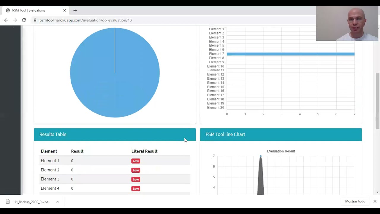This screenshot has width=380, height=214.
Task: Select the Element 4 table cell
Action: coord(50,188)
